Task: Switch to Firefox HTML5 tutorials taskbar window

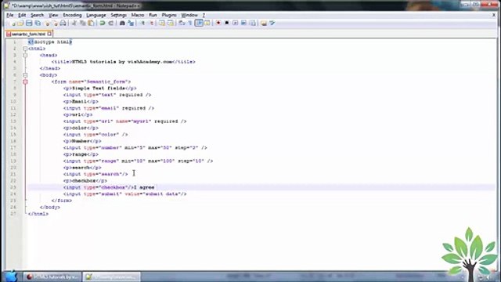Action: (x=52, y=277)
